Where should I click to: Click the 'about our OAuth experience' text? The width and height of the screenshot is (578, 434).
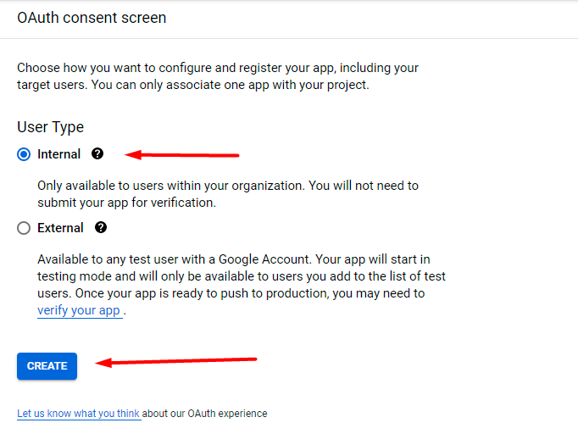204,414
